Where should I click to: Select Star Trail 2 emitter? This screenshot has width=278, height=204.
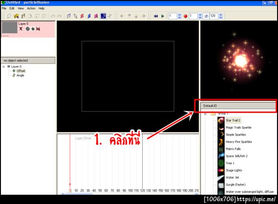(x=233, y=120)
